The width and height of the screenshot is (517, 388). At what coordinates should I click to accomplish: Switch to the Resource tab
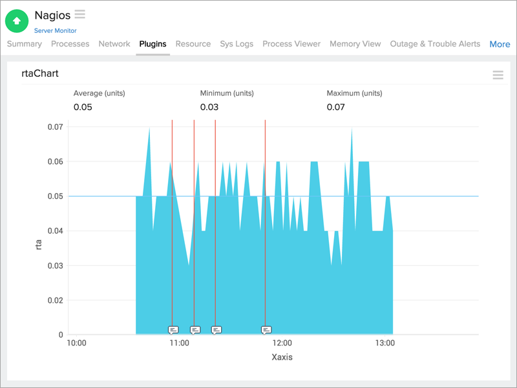[x=193, y=44]
